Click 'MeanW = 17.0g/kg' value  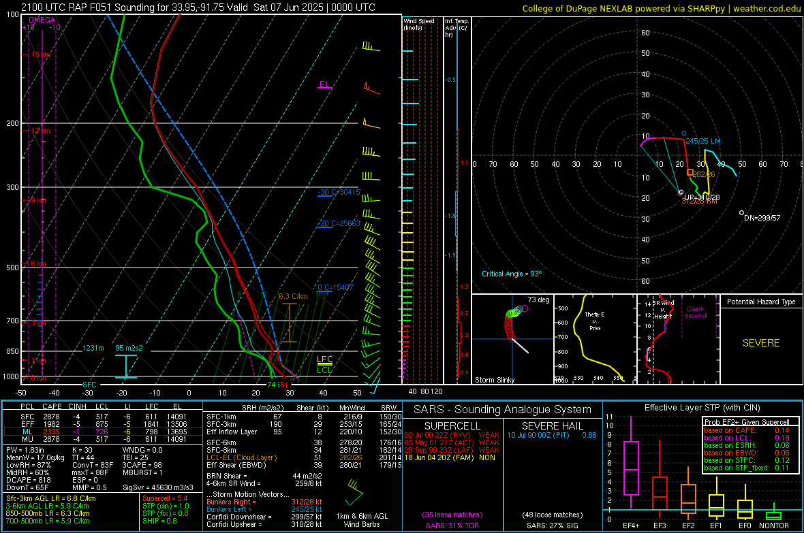tap(35, 457)
